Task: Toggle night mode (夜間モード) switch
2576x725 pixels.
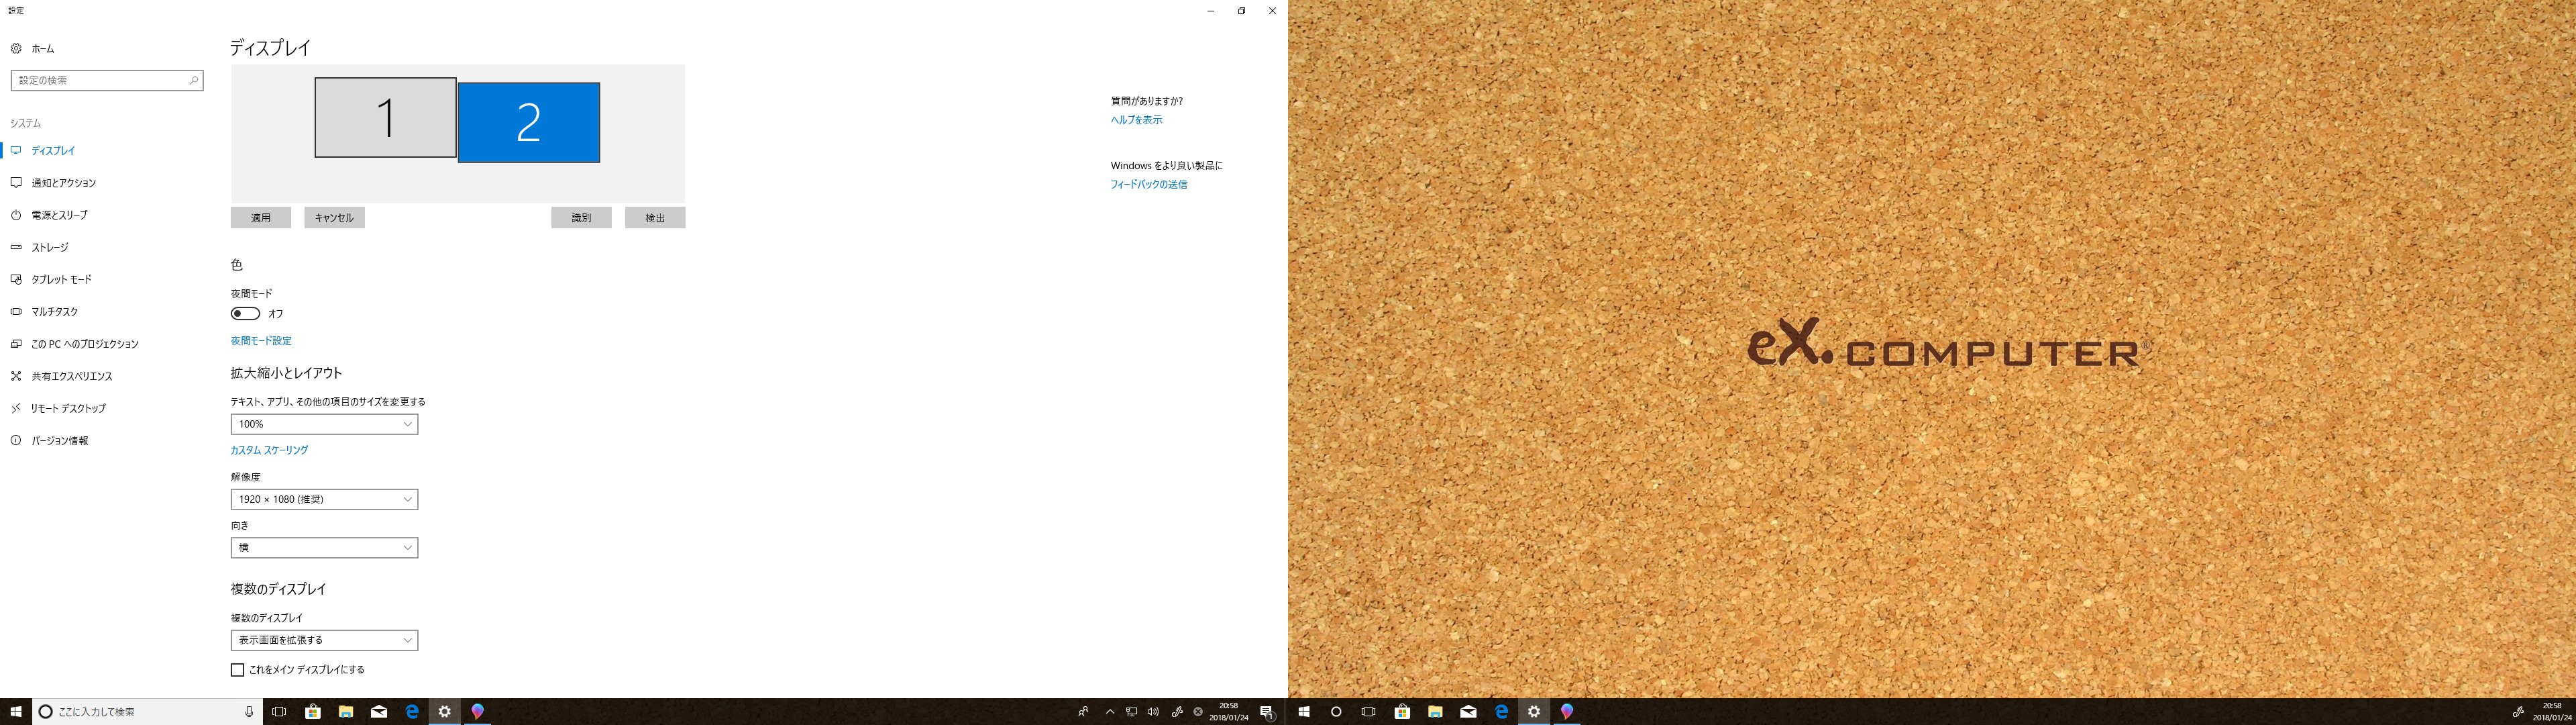Action: [x=245, y=313]
